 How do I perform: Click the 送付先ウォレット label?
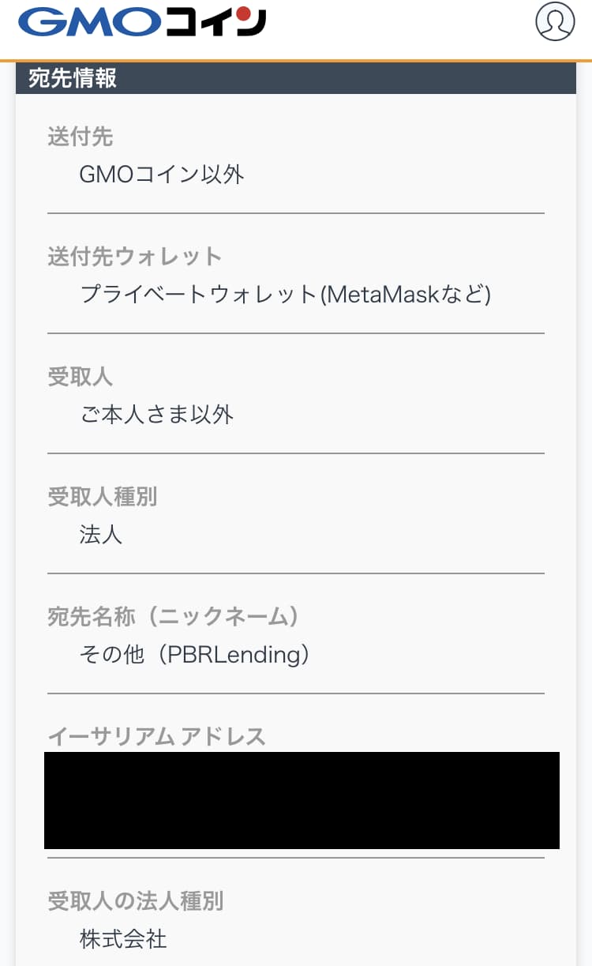133,257
